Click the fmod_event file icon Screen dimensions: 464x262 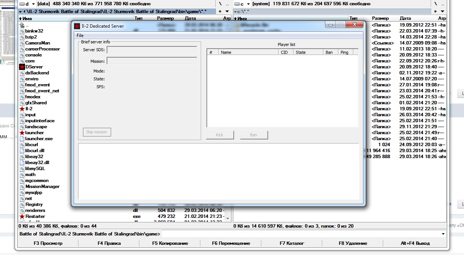point(22,85)
